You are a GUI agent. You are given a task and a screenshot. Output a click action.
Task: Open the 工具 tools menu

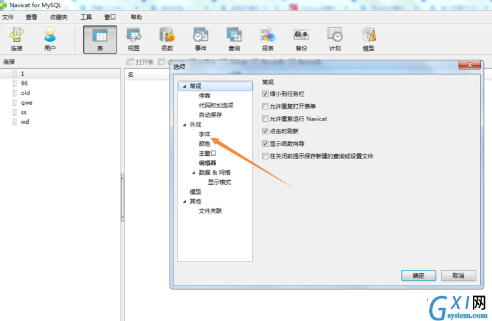click(x=86, y=17)
